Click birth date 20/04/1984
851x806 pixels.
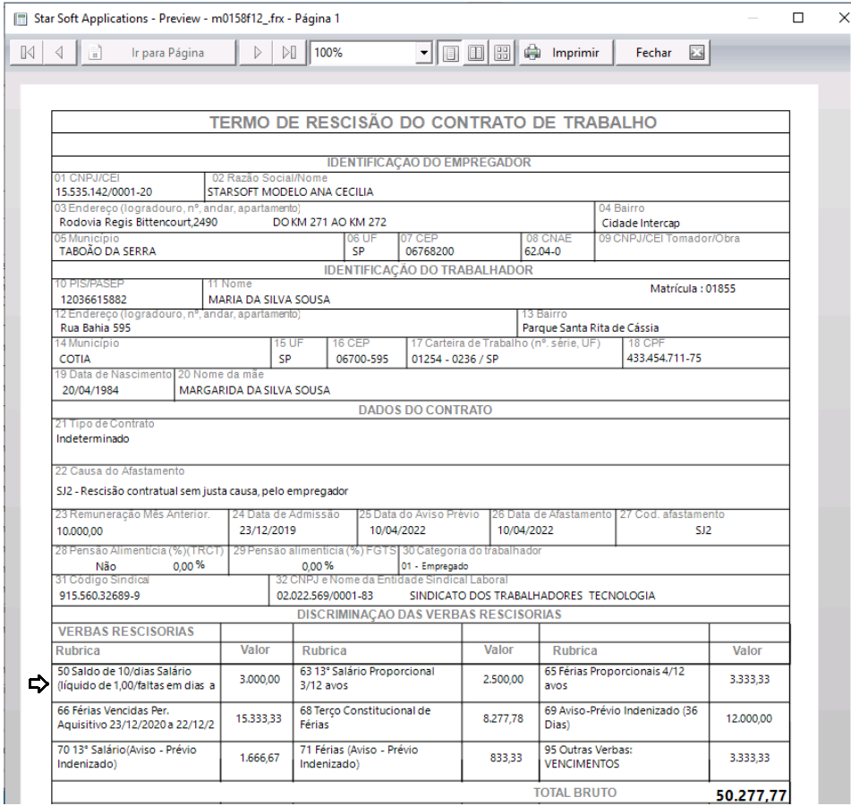click(x=90, y=391)
